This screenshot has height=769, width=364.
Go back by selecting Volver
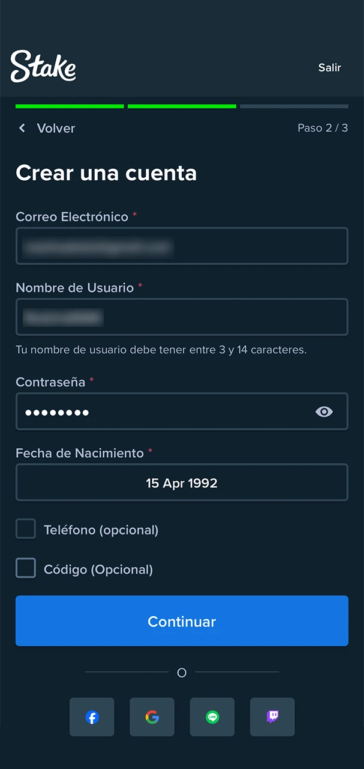tap(56, 127)
